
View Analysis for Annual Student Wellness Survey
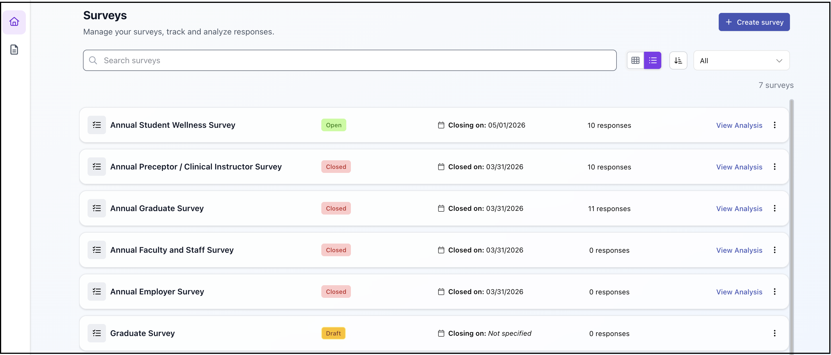(x=739, y=126)
